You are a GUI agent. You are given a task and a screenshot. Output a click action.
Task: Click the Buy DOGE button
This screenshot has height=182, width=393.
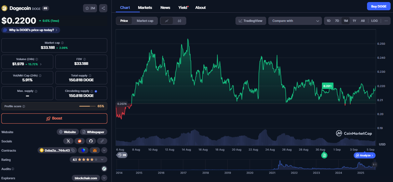pyautogui.click(x=379, y=6)
